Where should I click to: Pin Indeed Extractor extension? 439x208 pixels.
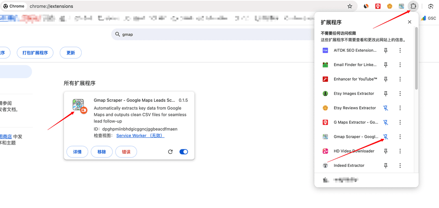[385, 165]
